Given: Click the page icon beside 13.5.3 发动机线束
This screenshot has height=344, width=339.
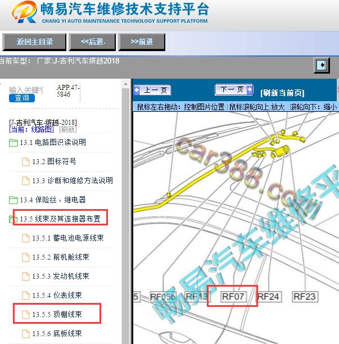Looking at the screenshot, I should [x=26, y=277].
